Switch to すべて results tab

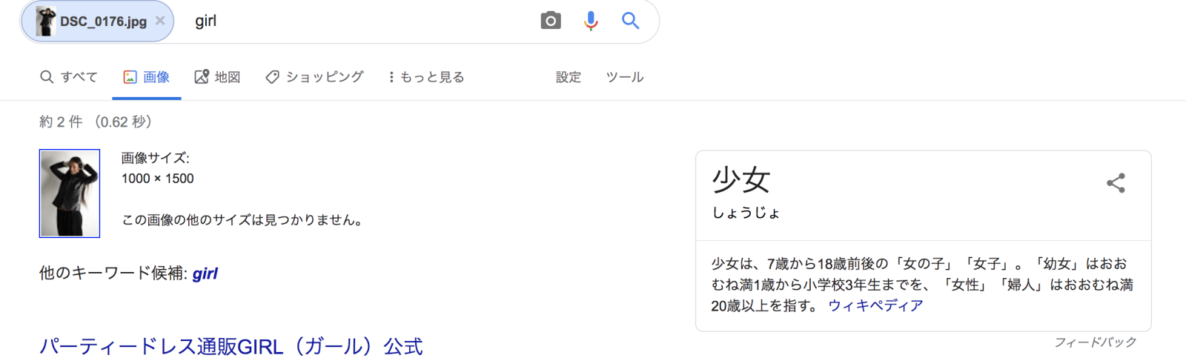68,77
